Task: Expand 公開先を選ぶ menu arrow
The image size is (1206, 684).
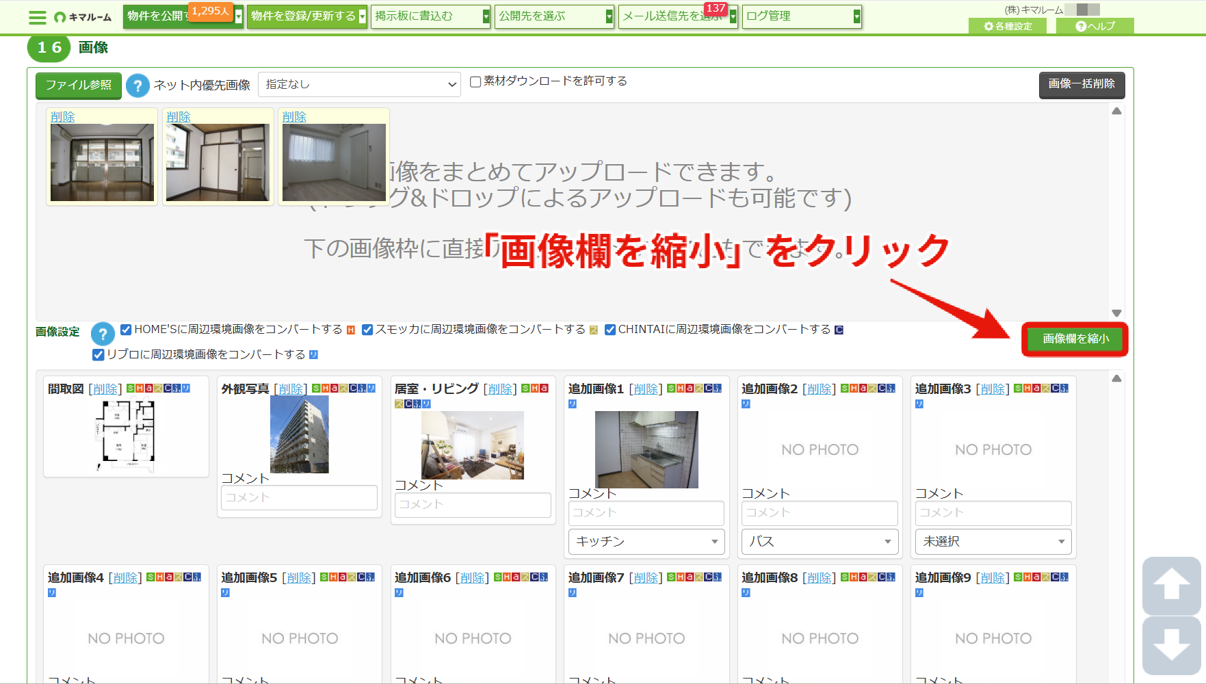Action: pos(609,16)
